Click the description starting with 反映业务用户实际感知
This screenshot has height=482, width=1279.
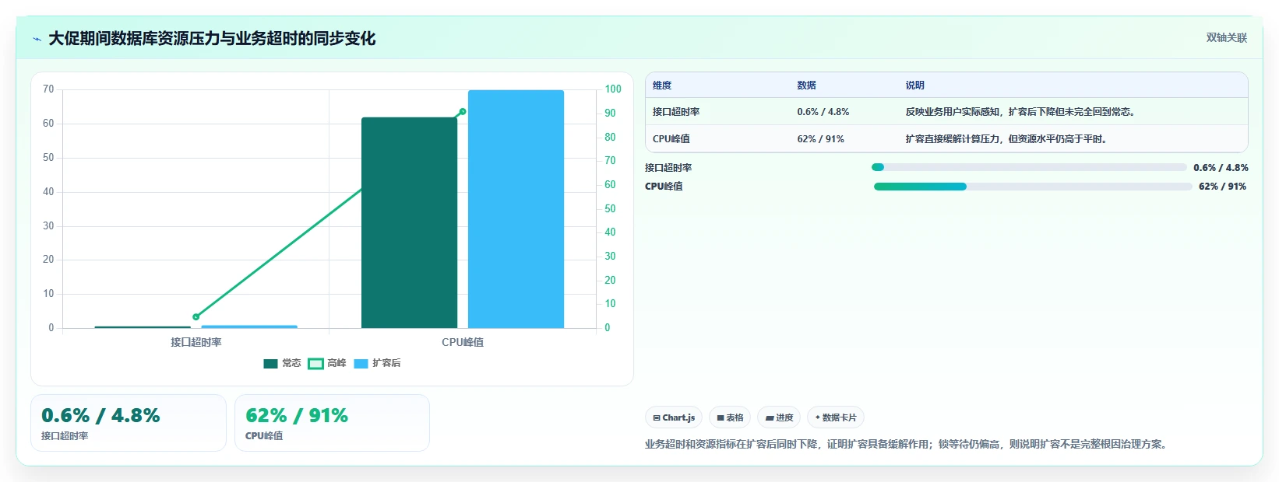click(x=1021, y=112)
